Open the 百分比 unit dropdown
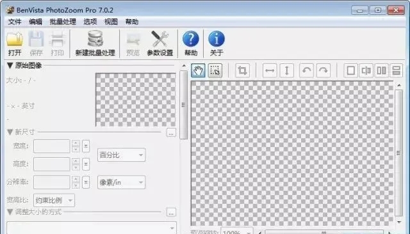This screenshot has height=234, width=410. pos(121,155)
